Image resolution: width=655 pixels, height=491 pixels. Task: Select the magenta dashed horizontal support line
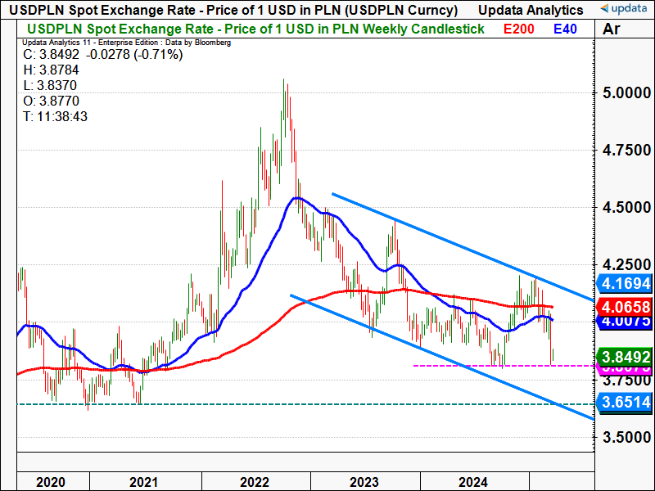click(491, 366)
